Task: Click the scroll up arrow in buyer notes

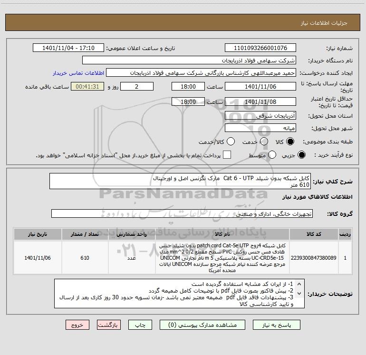Action: point(299,284)
